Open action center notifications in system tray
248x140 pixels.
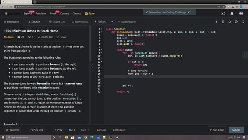click(244, 137)
